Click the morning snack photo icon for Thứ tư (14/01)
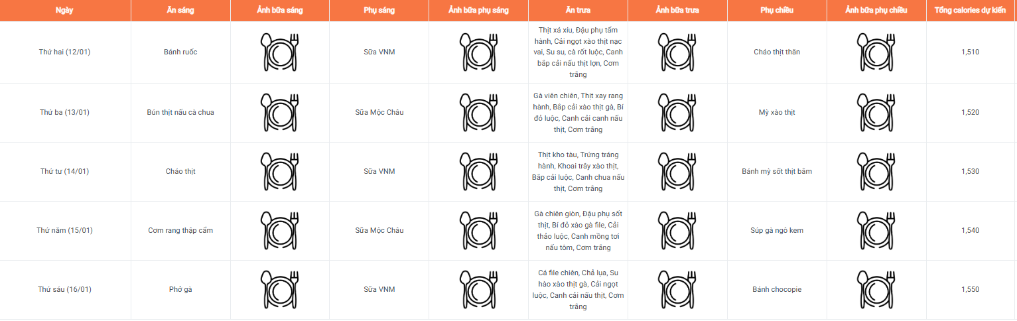This screenshot has height=321, width=1017. tap(478, 171)
